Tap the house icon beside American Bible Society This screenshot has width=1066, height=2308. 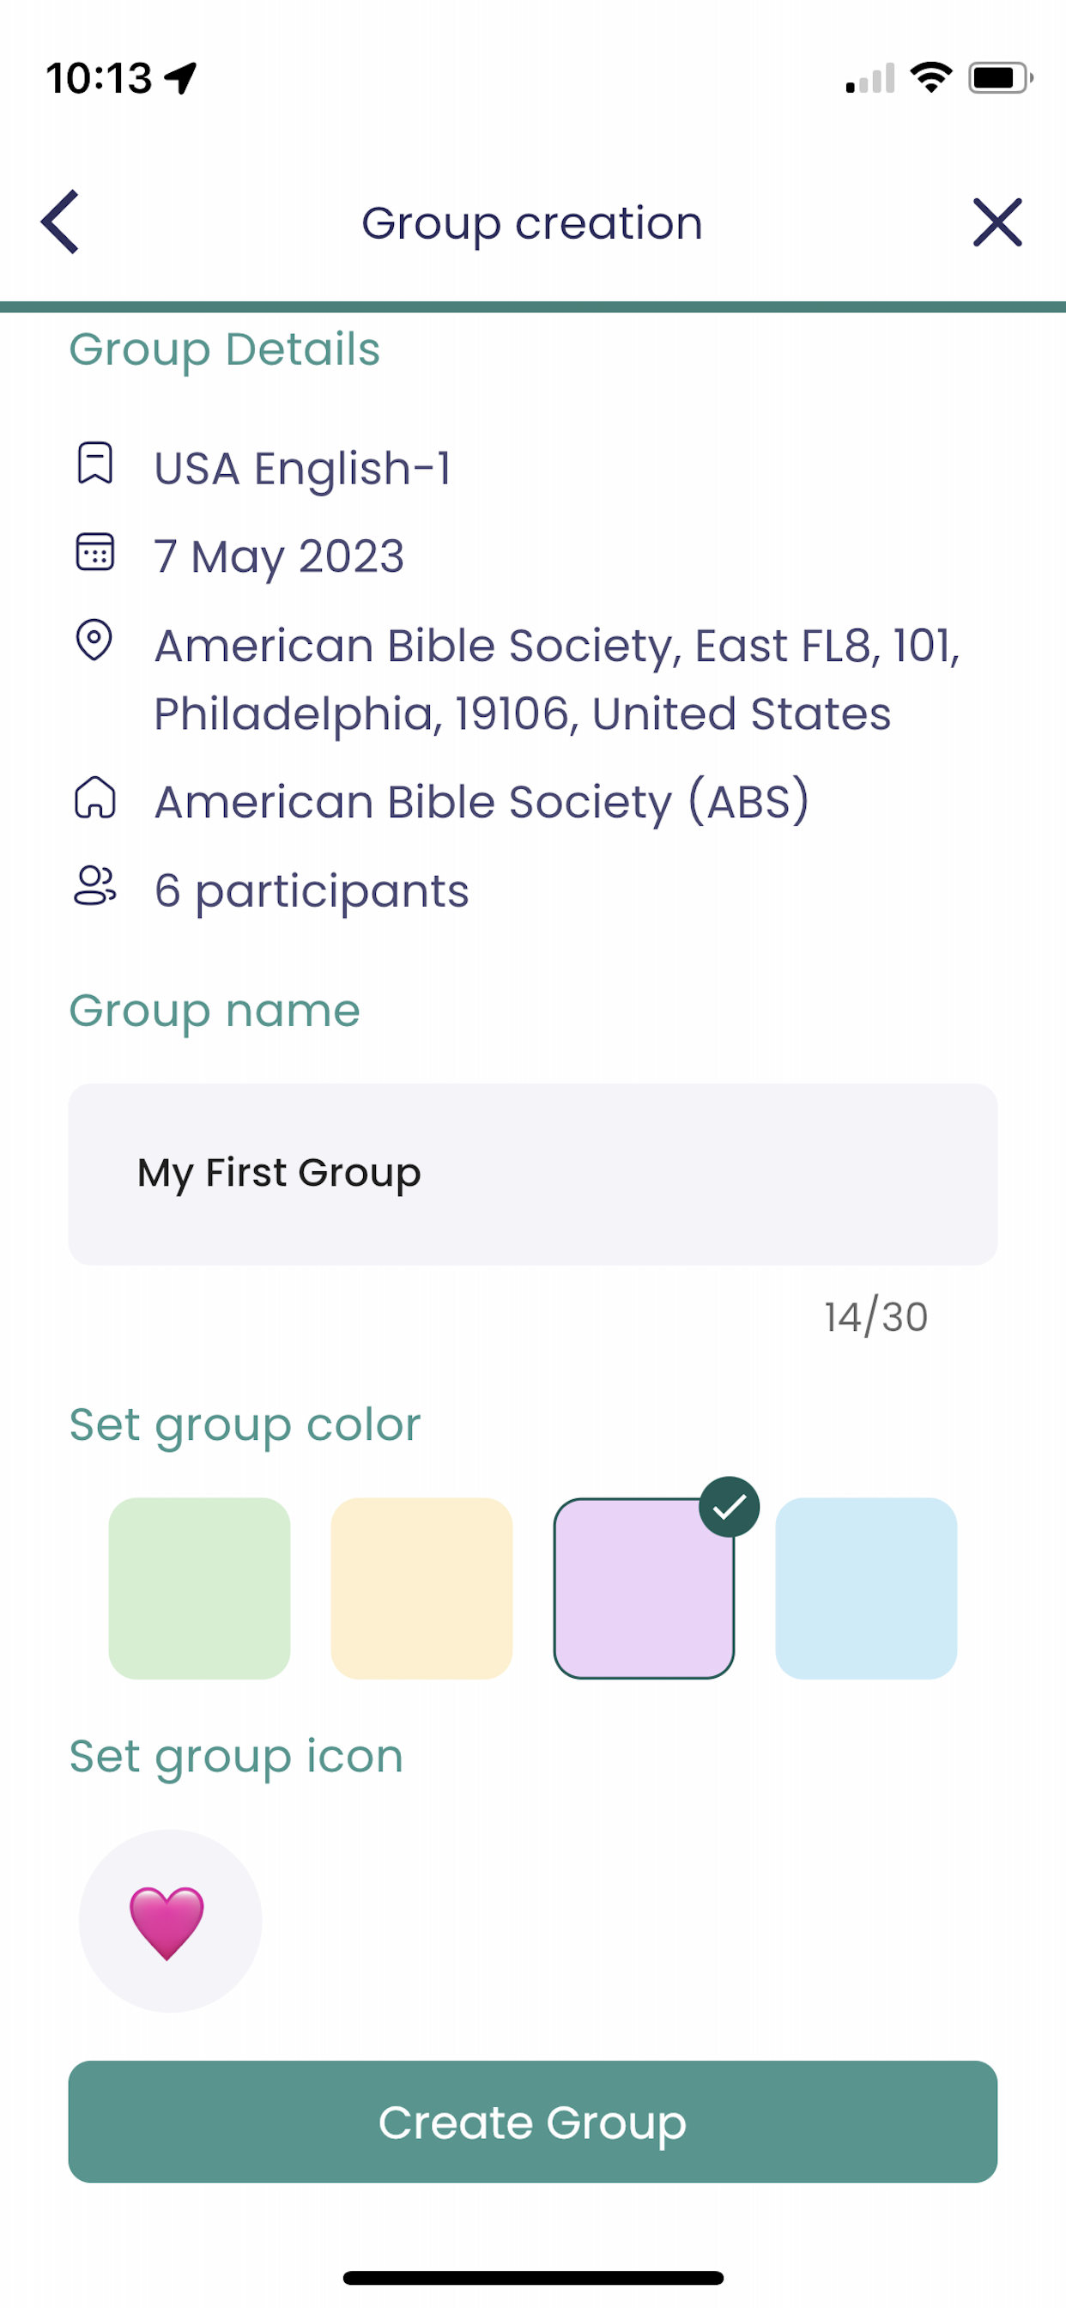95,798
